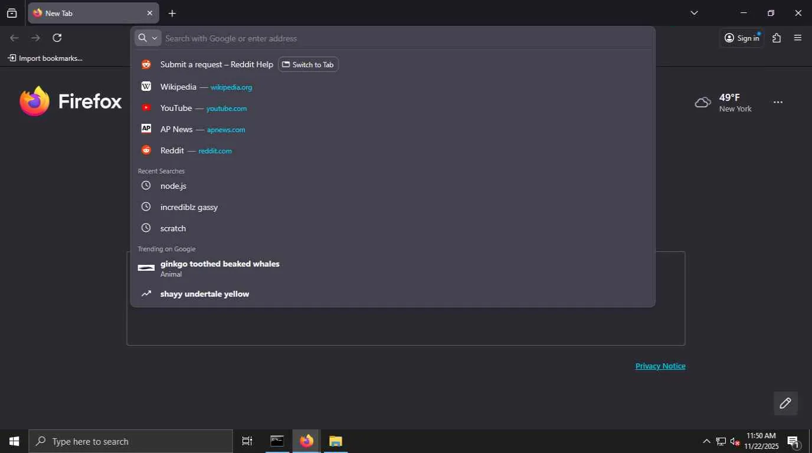The width and height of the screenshot is (812, 453).
Task: Open the search engine selector dropdown
Action: 148,38
